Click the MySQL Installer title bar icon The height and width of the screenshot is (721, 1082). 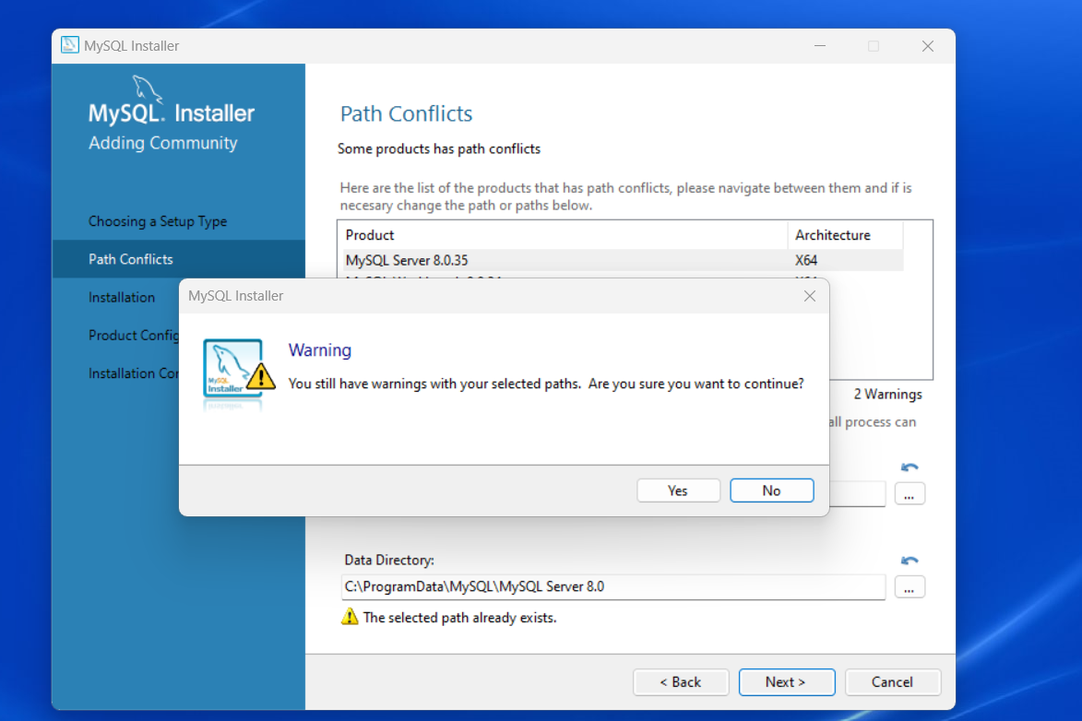click(70, 45)
